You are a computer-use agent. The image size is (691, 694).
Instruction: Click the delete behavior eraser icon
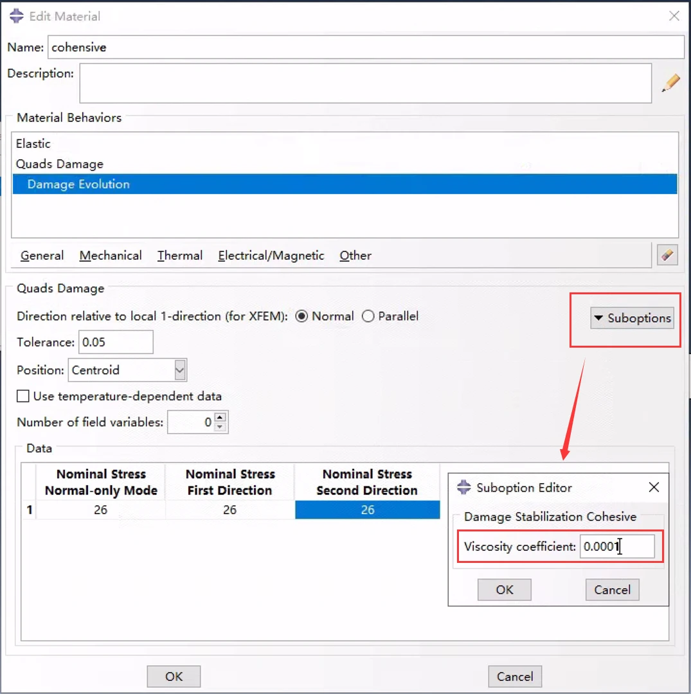tap(667, 255)
